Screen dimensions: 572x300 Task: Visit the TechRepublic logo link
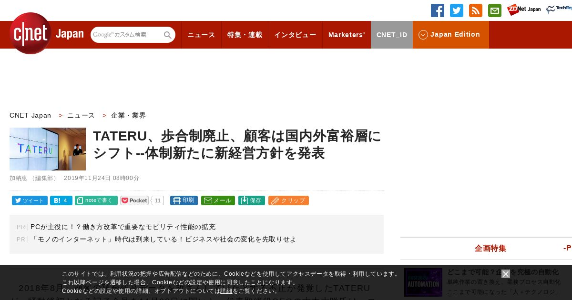click(x=559, y=10)
